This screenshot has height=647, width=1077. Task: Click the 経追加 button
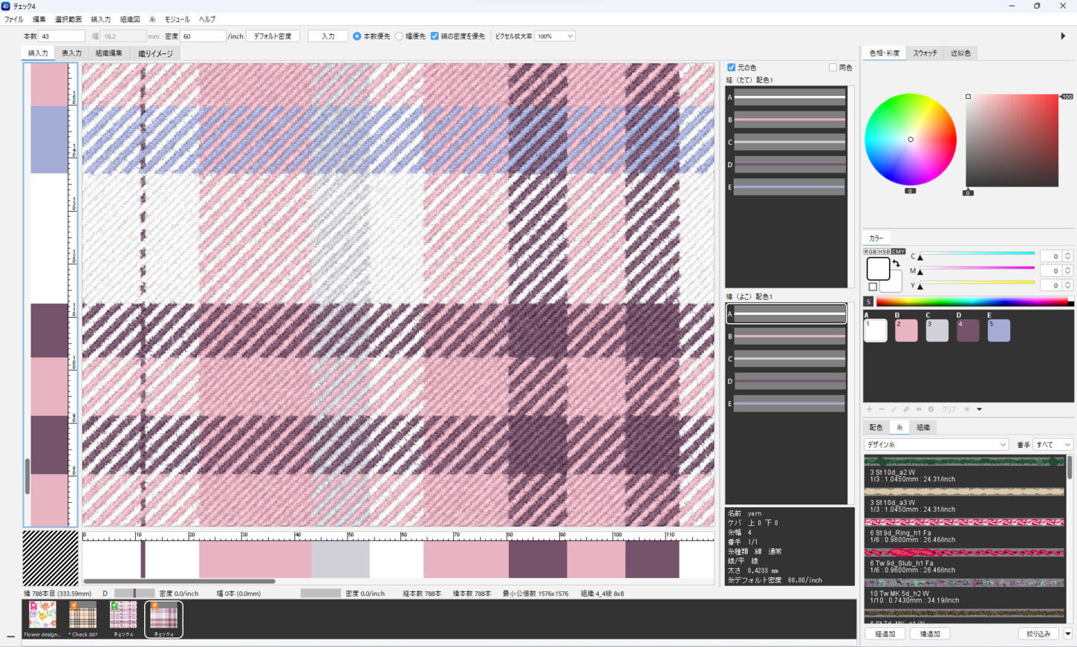(885, 634)
